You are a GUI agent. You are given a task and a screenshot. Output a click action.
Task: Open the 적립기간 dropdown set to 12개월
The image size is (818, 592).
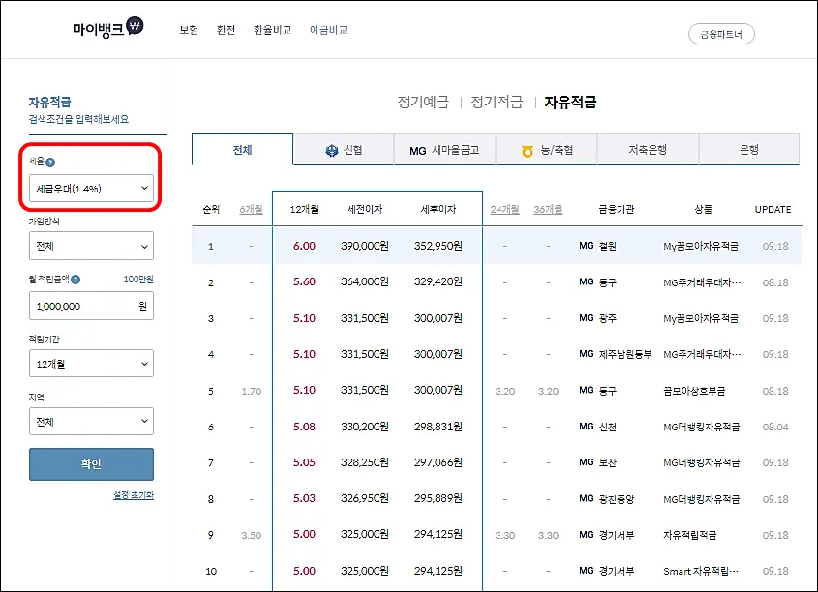91,363
